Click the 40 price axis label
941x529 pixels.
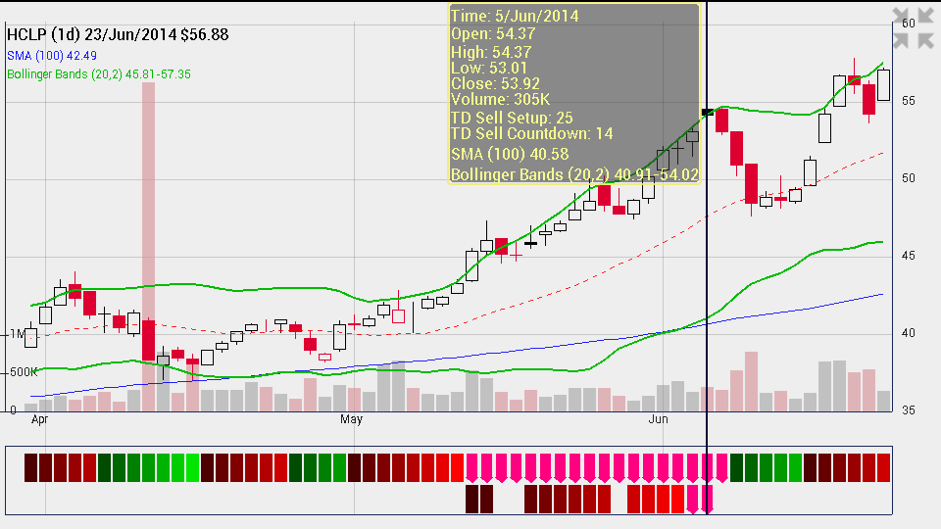pyautogui.click(x=909, y=333)
